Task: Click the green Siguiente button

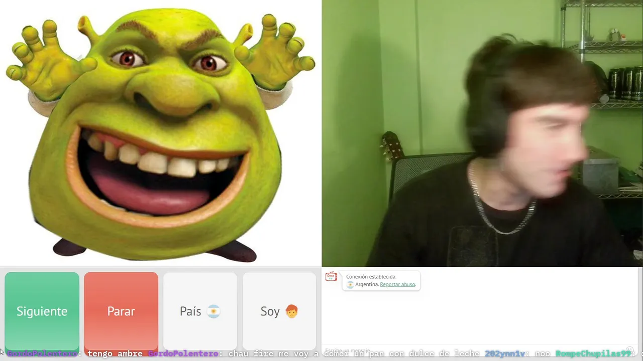Action: (x=42, y=311)
